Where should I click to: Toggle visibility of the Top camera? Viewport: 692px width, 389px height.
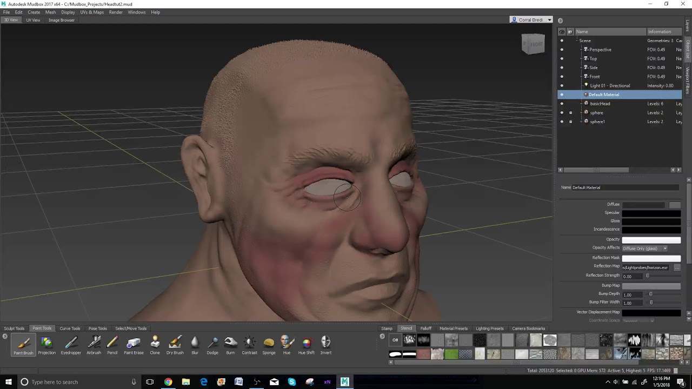562,59
